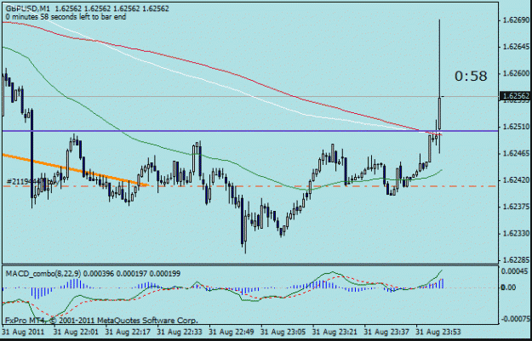Image resolution: width=532 pixels, height=341 pixels.
Task: Select the thick orange trendline
Action: click(75, 170)
